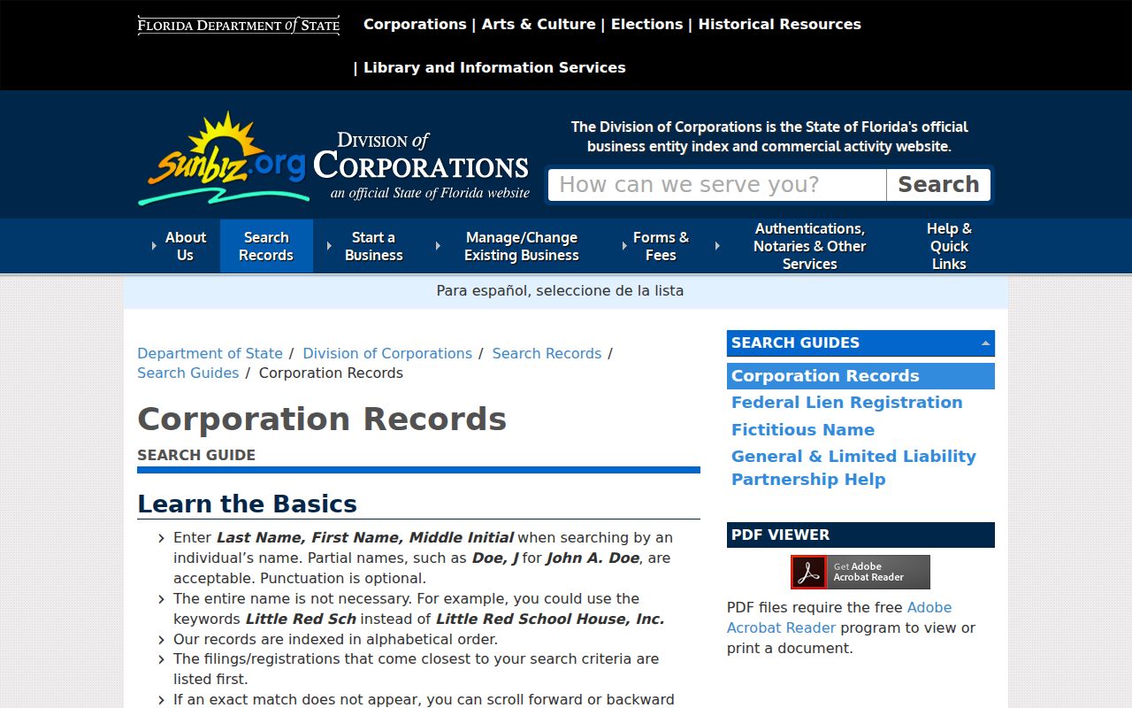Click the Florida Department of State logo
The image size is (1132, 708).
(x=239, y=25)
